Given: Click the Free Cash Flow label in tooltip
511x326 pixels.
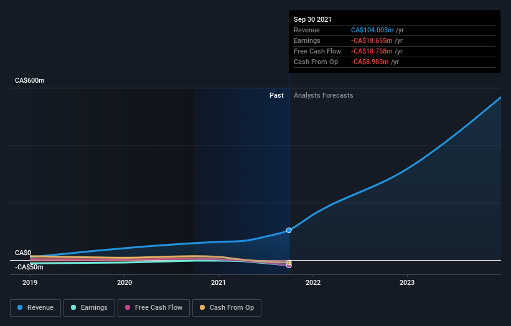Looking at the screenshot, I should pyautogui.click(x=317, y=51).
